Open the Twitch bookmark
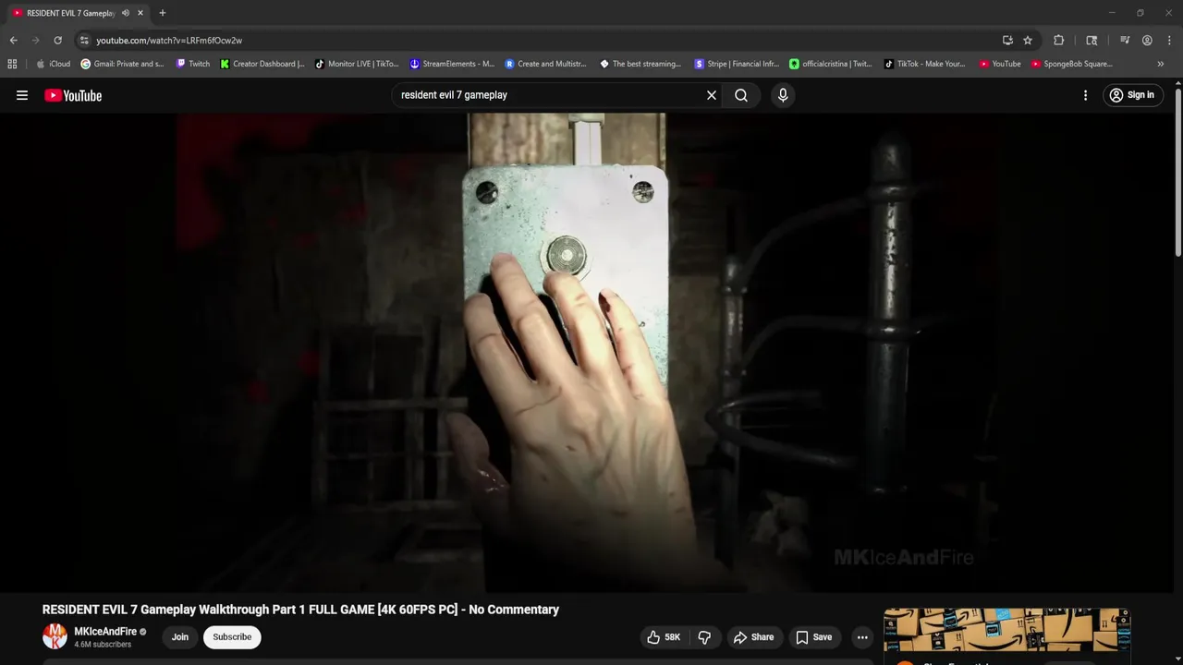The height and width of the screenshot is (665, 1183). coord(192,64)
